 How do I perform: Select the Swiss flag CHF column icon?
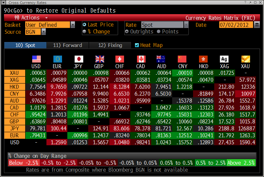pos(119,59)
